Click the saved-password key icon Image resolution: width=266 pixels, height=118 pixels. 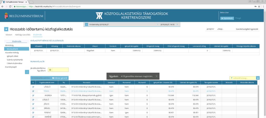coord(256,6)
